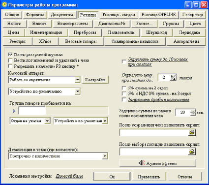Decrease delay seconds with down spinner
This screenshot has height=185, width=209.
coord(193,114)
